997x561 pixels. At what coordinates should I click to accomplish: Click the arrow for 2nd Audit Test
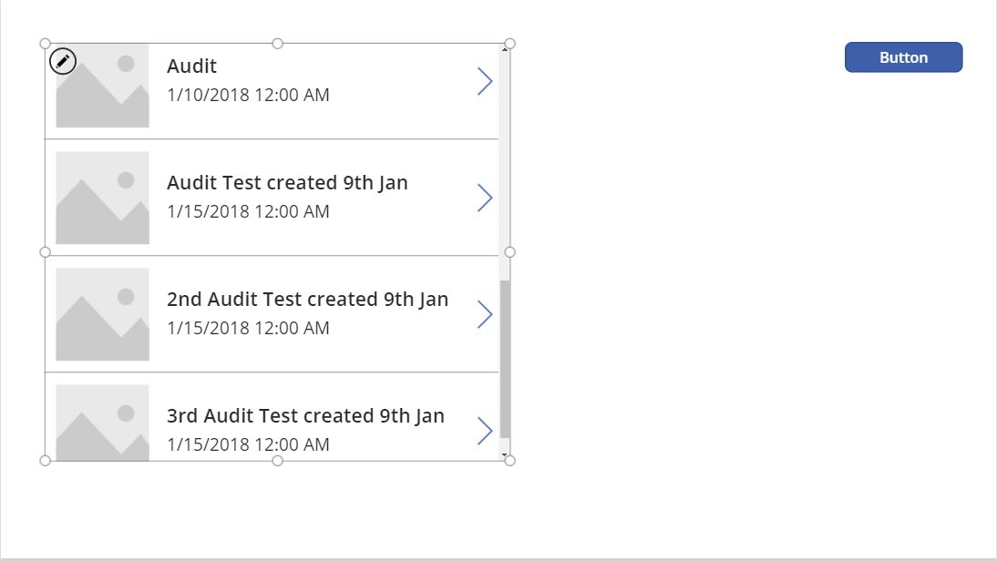point(485,314)
